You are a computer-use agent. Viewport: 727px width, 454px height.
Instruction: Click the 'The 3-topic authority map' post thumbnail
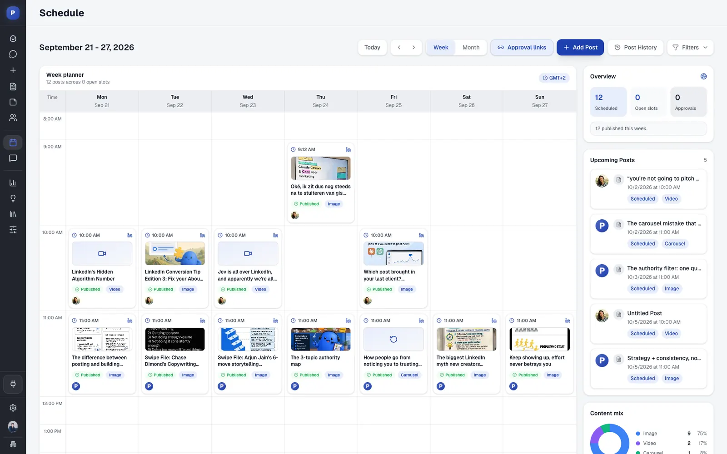(x=321, y=339)
